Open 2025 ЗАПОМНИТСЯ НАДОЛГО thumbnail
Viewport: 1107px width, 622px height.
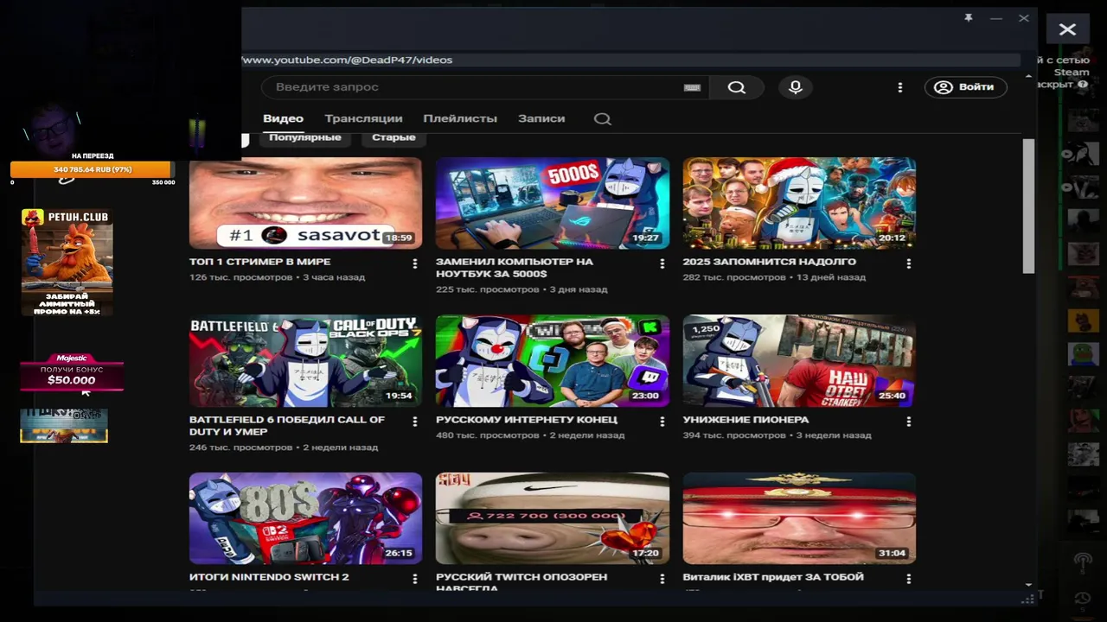[799, 203]
